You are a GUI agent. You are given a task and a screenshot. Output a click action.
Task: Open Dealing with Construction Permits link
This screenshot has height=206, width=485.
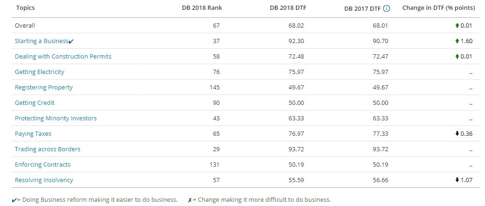(x=63, y=57)
